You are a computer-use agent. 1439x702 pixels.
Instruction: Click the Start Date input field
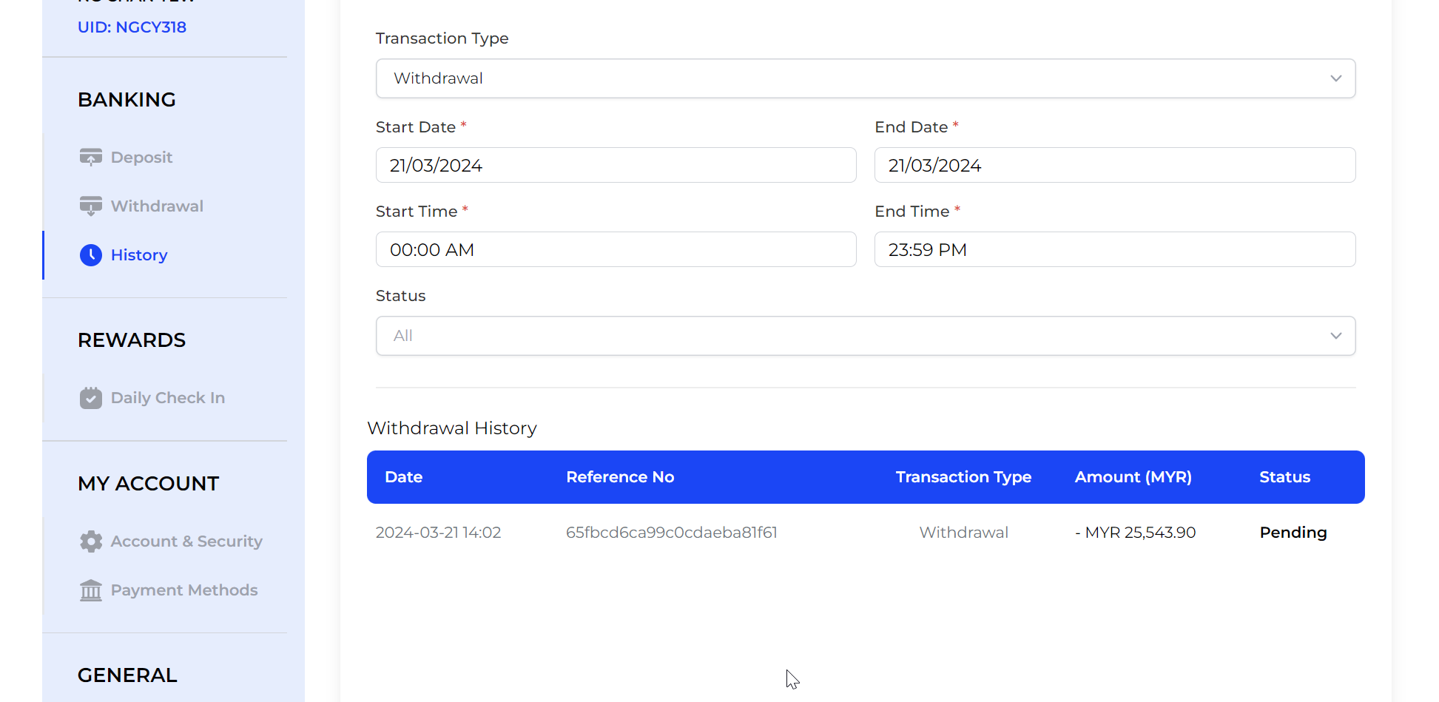click(616, 165)
